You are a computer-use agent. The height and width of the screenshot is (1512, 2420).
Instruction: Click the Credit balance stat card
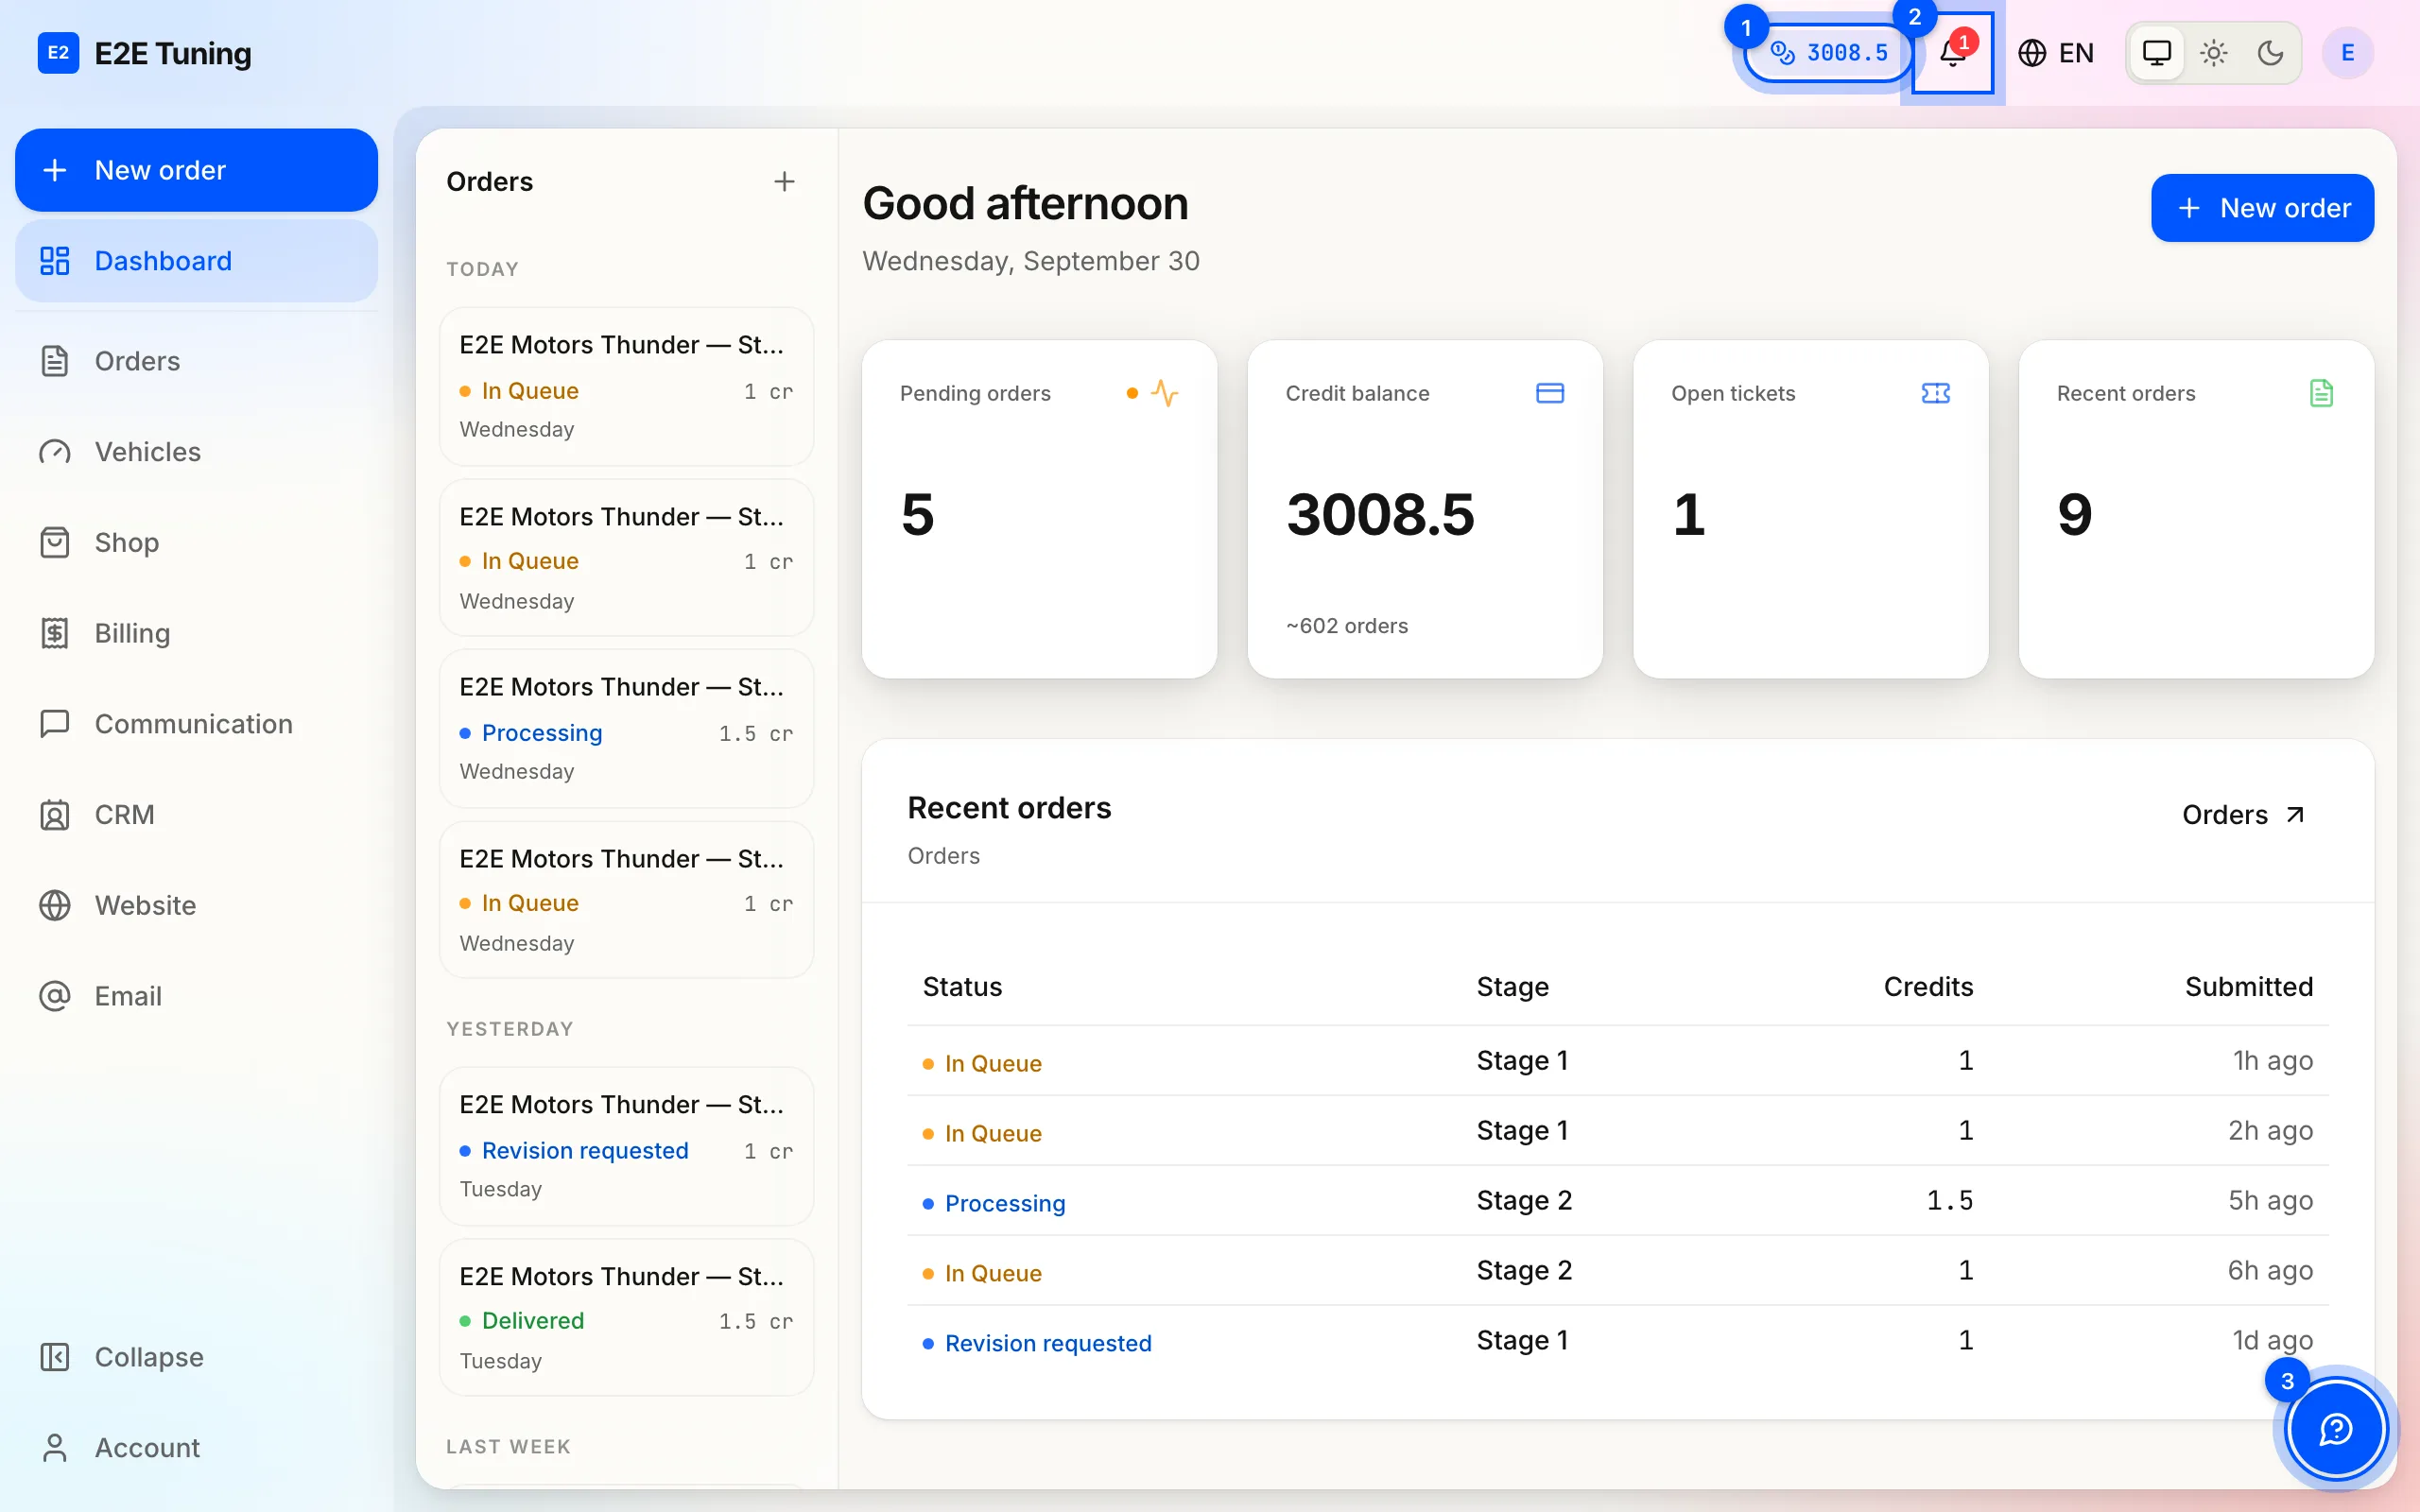(1425, 509)
